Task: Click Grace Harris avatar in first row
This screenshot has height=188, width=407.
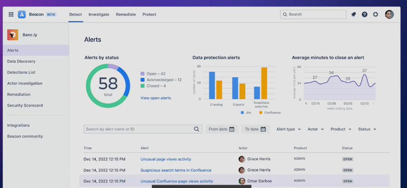Action: coord(242,159)
